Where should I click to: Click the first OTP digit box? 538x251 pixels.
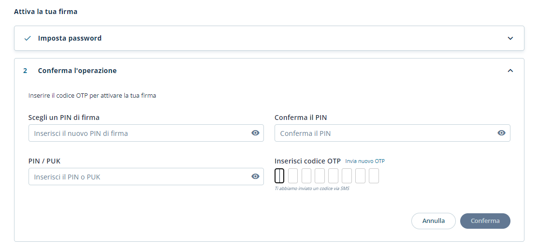click(x=279, y=176)
